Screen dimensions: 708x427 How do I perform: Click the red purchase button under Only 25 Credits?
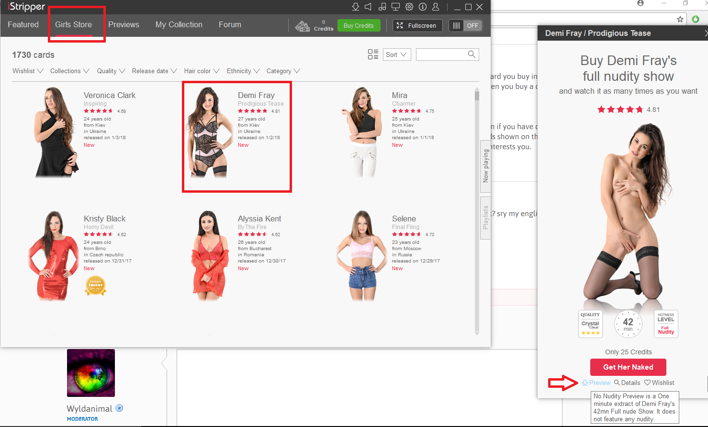click(x=628, y=367)
